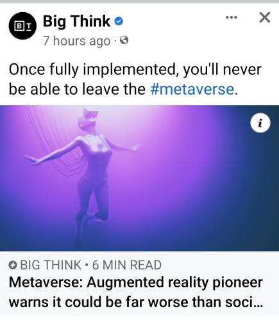Click the lightning bolt instant article icon

click(13, 265)
